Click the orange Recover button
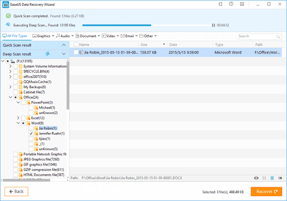Screen dimensions: 287x201 (266, 191)
